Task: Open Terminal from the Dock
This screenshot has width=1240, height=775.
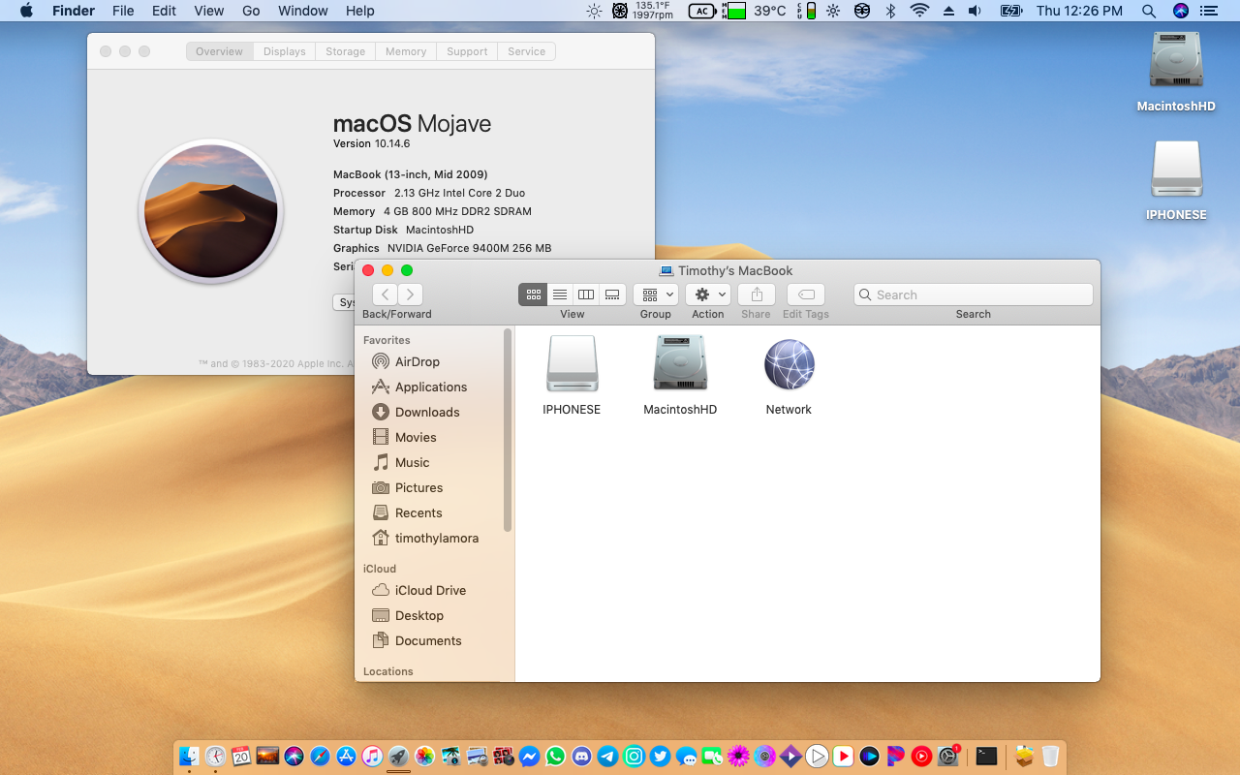Action: click(x=986, y=757)
